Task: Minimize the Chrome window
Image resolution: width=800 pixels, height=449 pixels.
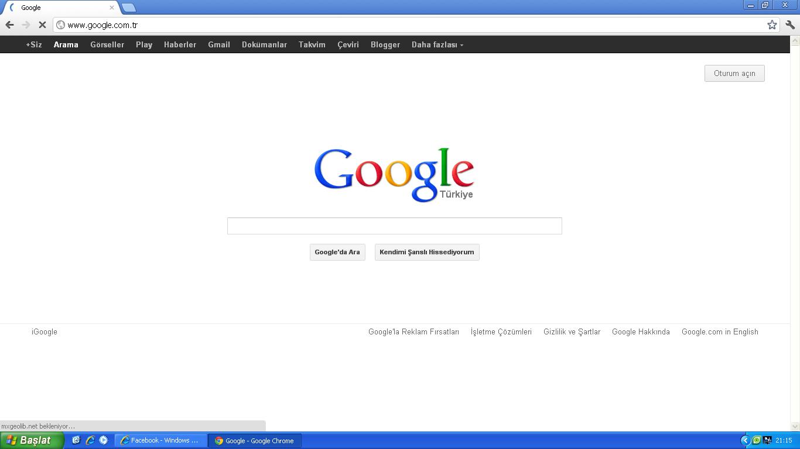Action: click(751, 5)
